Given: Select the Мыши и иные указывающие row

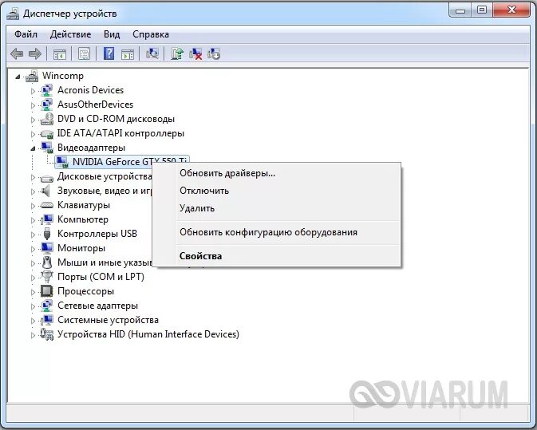Looking at the screenshot, I should coord(105,262).
